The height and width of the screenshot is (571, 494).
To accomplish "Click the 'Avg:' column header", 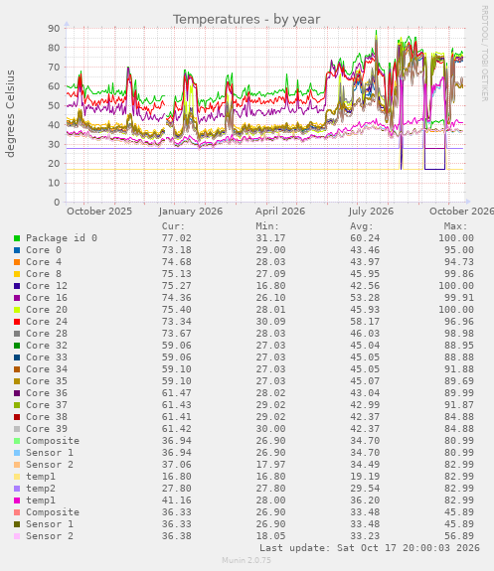I will (x=362, y=226).
